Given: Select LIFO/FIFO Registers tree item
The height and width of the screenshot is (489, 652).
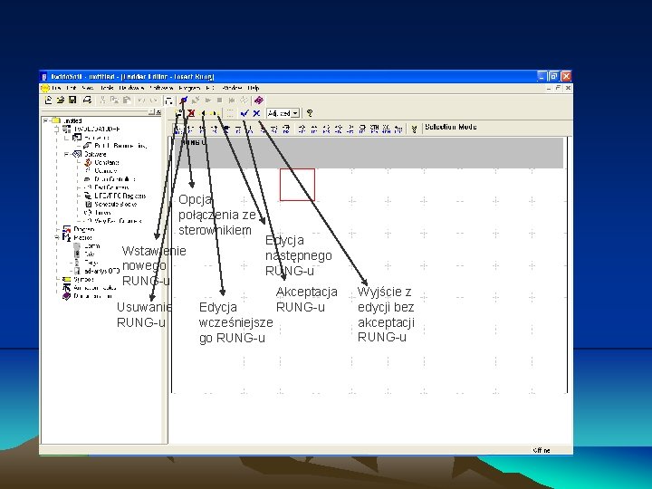Looking at the screenshot, I should [120, 196].
